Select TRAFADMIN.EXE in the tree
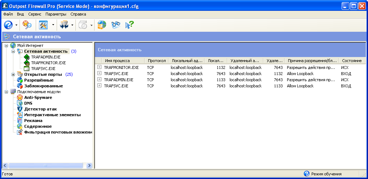 pyautogui.click(x=46, y=57)
